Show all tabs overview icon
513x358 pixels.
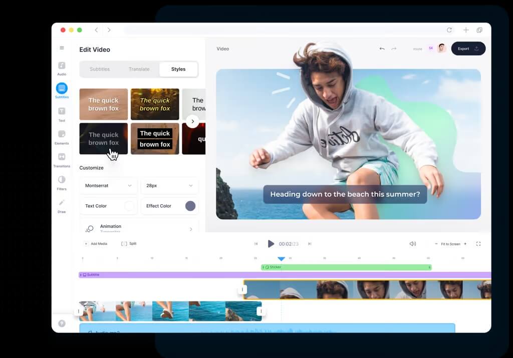tap(479, 30)
